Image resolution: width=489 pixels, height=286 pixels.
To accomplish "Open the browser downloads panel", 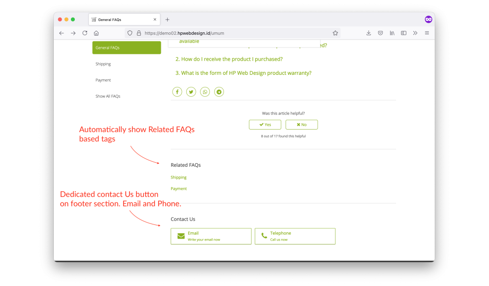I will click(x=369, y=33).
